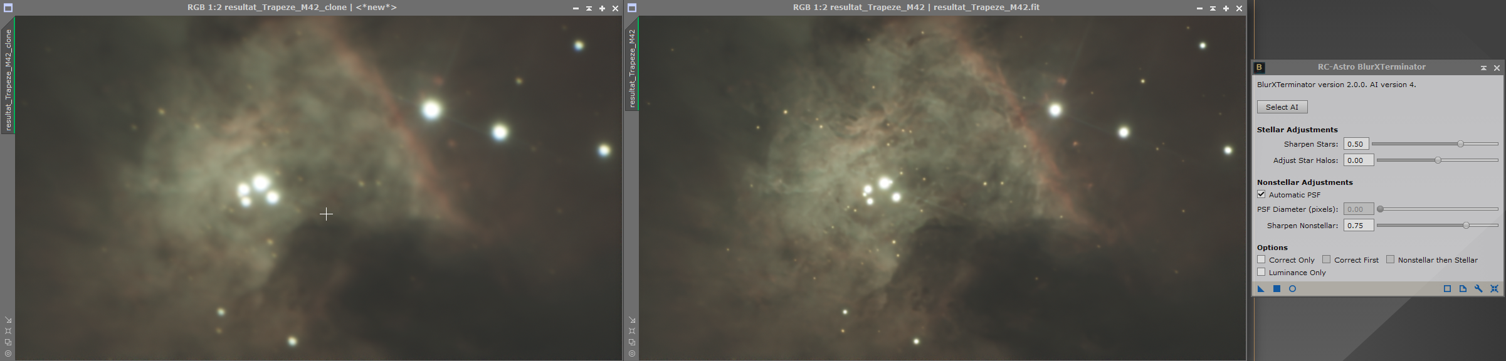The height and width of the screenshot is (361, 1506).
Task: Close the BlurXTerminator process window
Action: pos(1497,68)
